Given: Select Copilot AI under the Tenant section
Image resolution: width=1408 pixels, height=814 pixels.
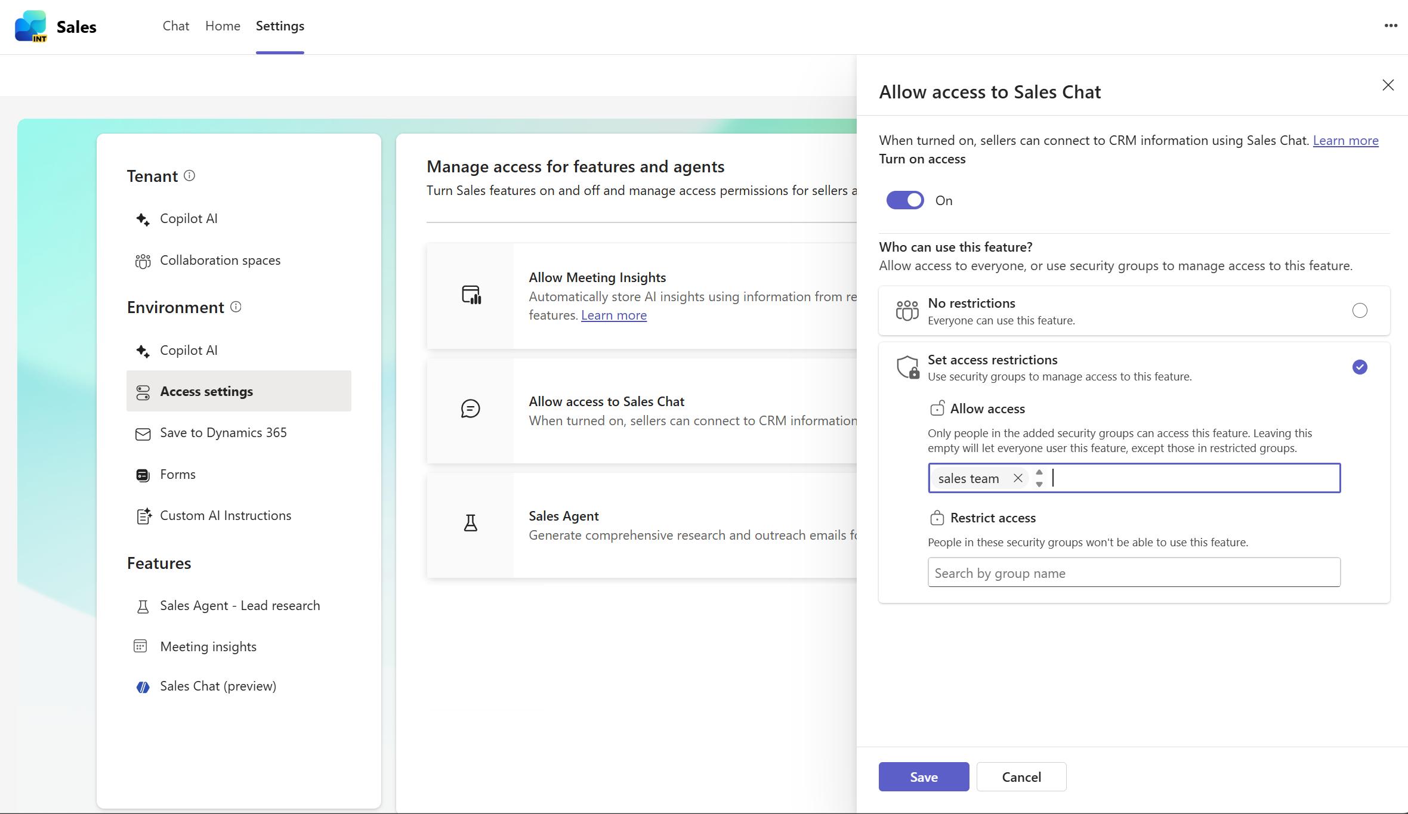Looking at the screenshot, I should 188,218.
